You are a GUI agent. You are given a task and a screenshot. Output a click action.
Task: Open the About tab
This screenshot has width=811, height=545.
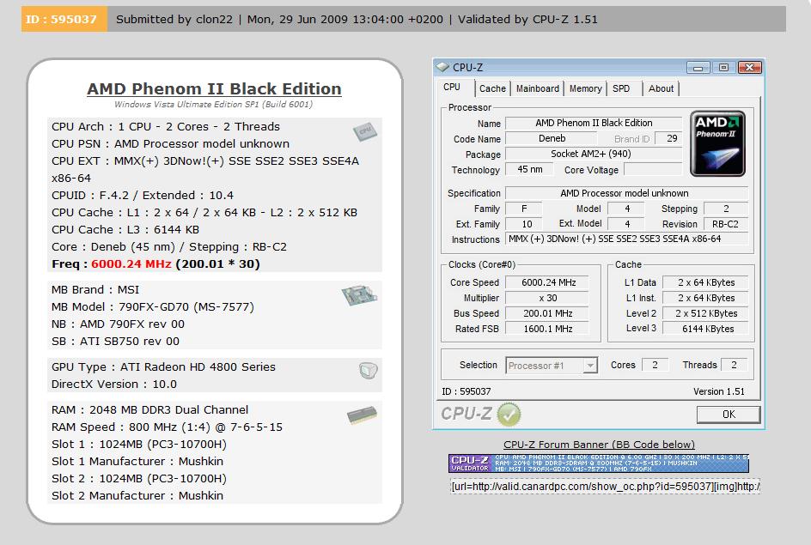point(661,88)
